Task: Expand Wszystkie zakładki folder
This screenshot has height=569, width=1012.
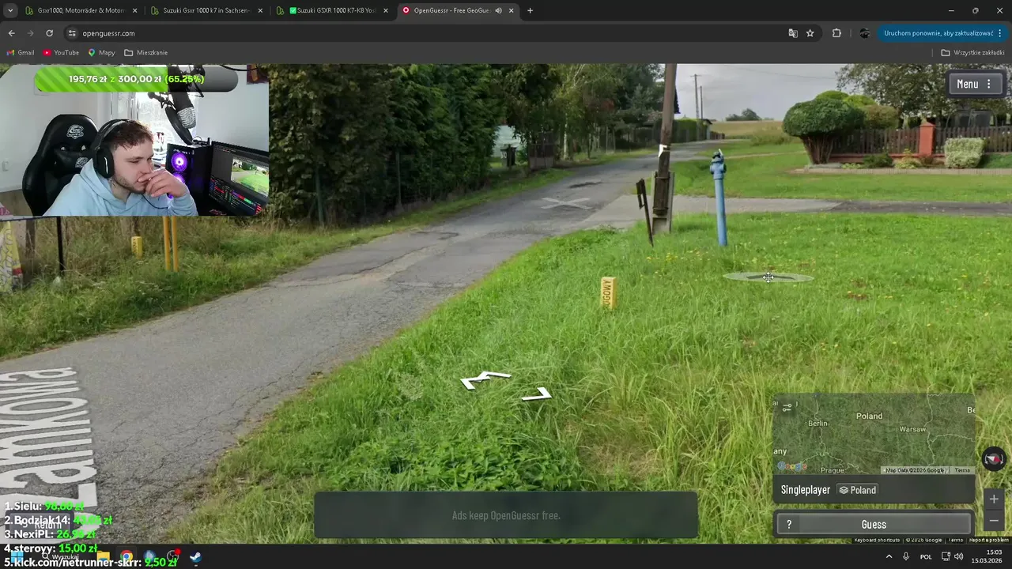Action: [x=973, y=53]
